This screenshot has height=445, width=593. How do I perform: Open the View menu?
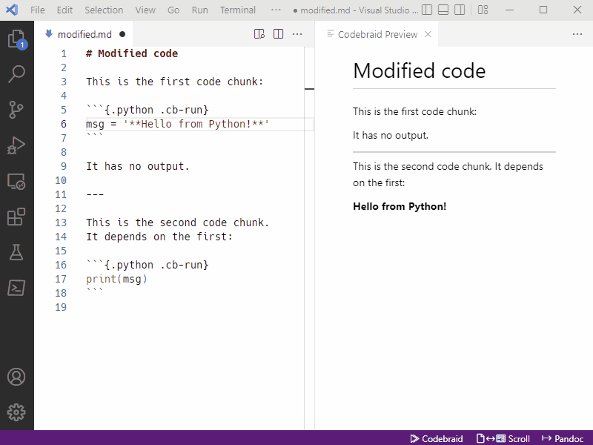145,10
